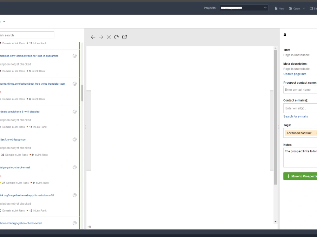
Task: Click preview scrollbar down arrow
Action: [275, 222]
